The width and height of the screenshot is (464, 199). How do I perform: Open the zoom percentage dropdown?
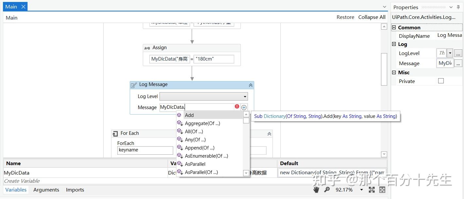coord(361,190)
